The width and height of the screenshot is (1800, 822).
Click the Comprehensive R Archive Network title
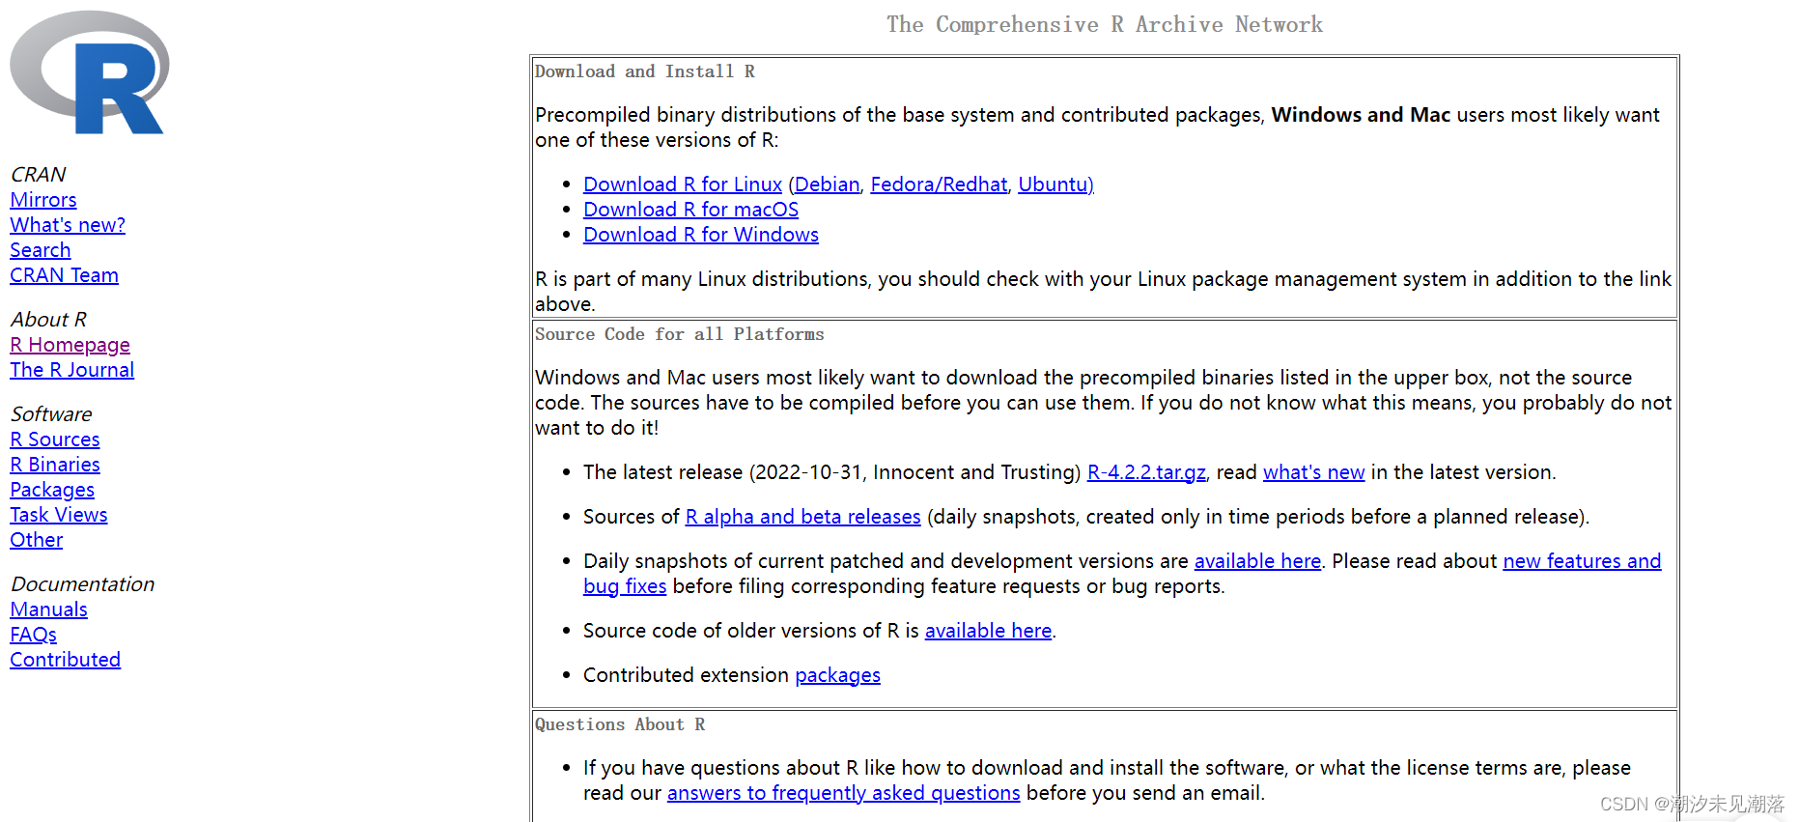(1105, 24)
